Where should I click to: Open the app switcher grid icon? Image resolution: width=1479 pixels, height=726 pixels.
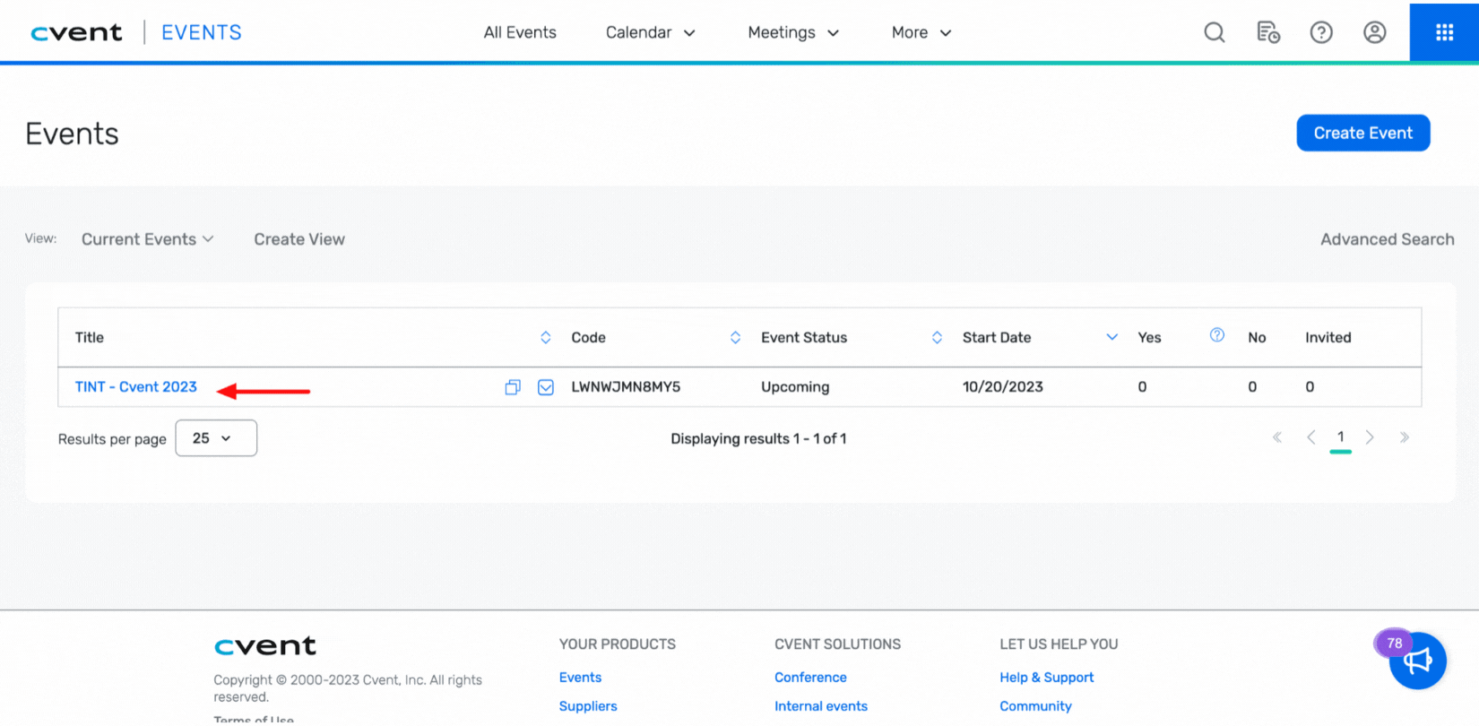(x=1444, y=32)
